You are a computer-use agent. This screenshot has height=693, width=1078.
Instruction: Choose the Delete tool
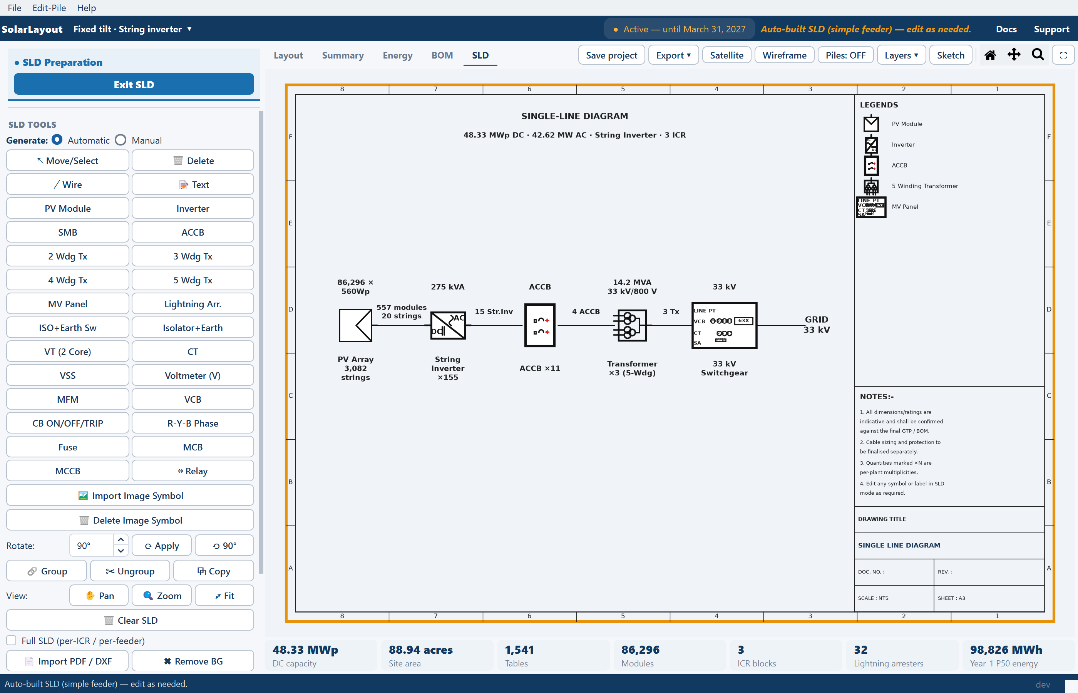pos(192,161)
